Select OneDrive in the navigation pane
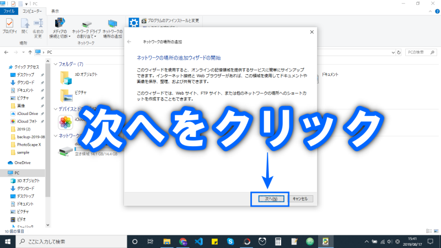Screen dimensions: 441x248 tap(22, 163)
